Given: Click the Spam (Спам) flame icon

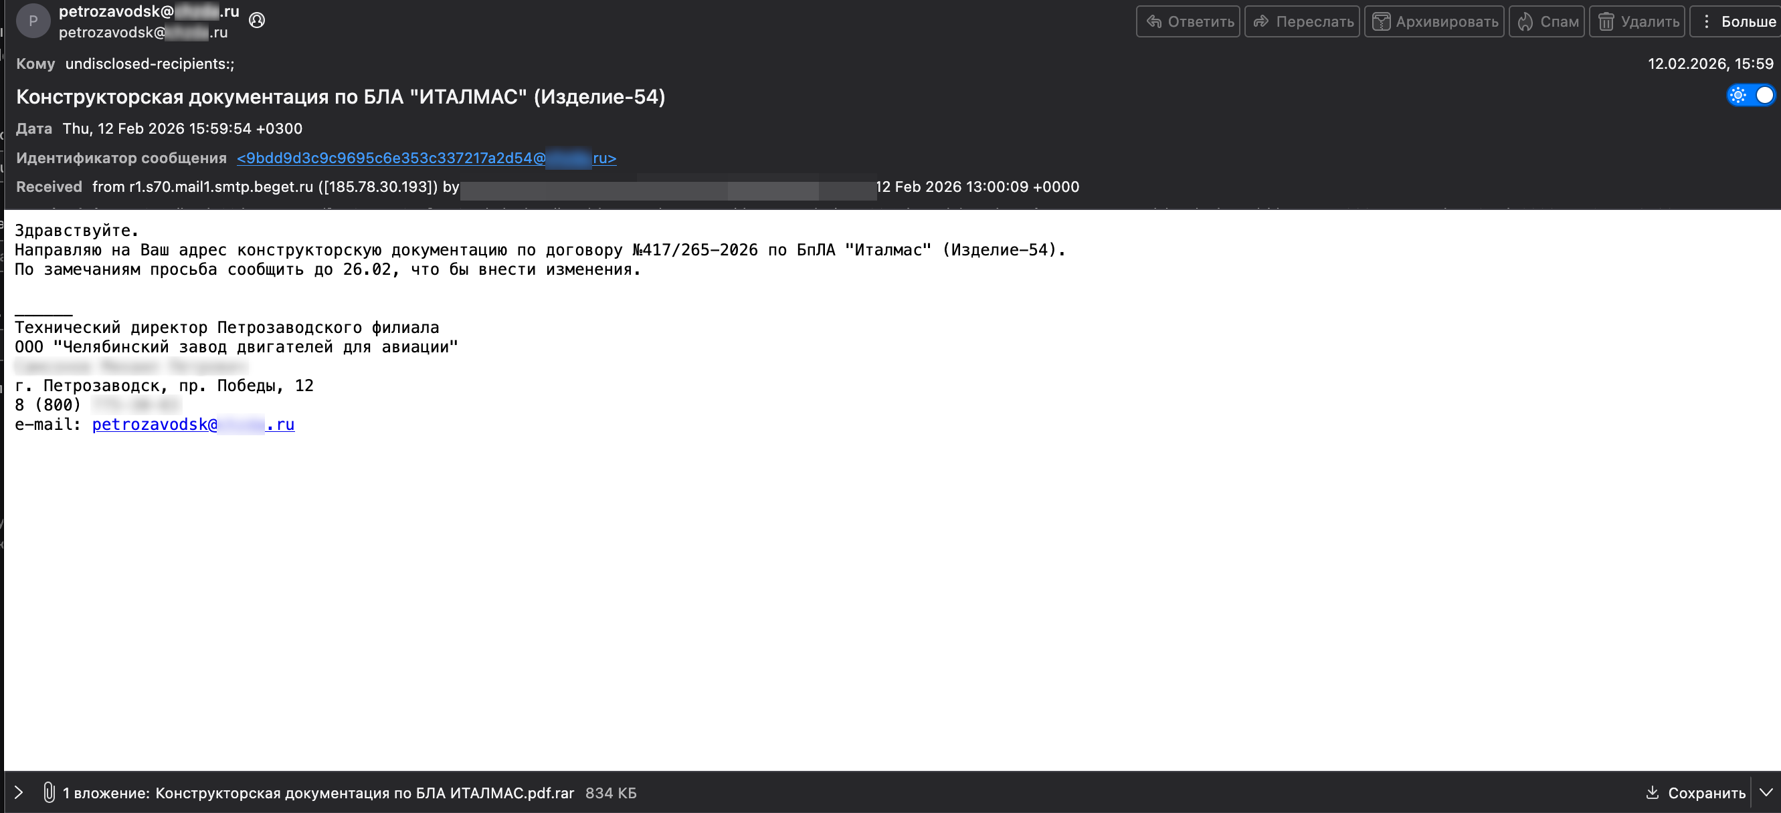Looking at the screenshot, I should coord(1525,21).
